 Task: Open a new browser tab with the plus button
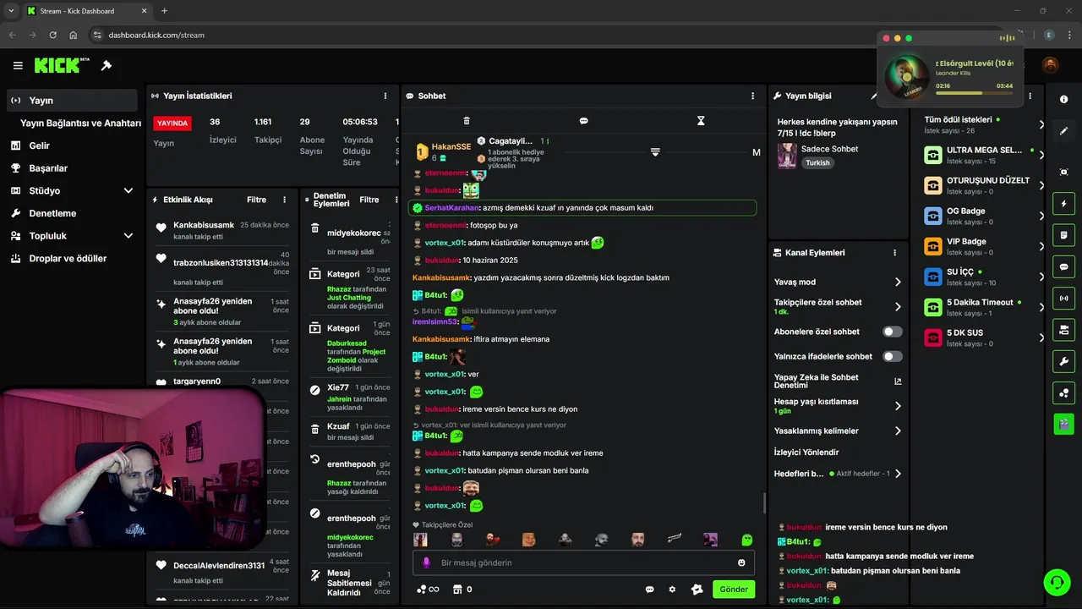(x=164, y=11)
